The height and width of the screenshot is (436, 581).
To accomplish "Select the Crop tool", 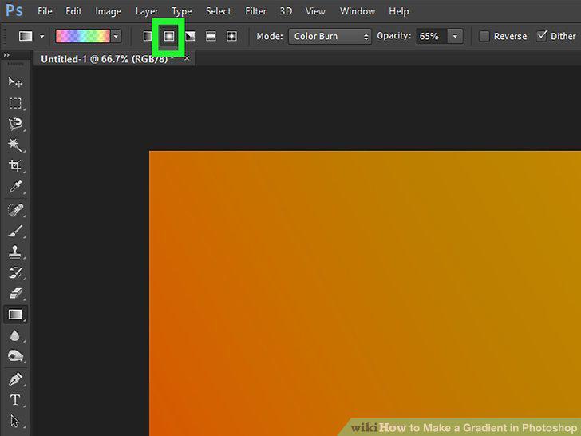I will pyautogui.click(x=15, y=165).
